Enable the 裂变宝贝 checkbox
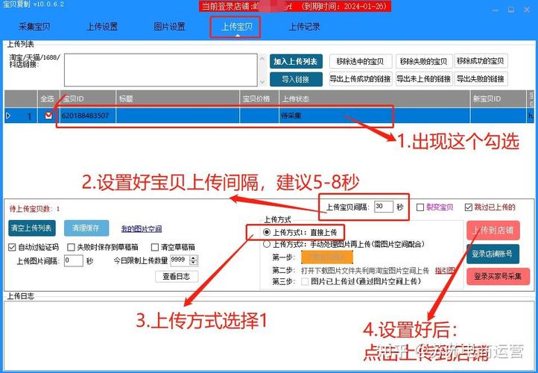Image resolution: width=538 pixels, height=373 pixels. point(420,207)
